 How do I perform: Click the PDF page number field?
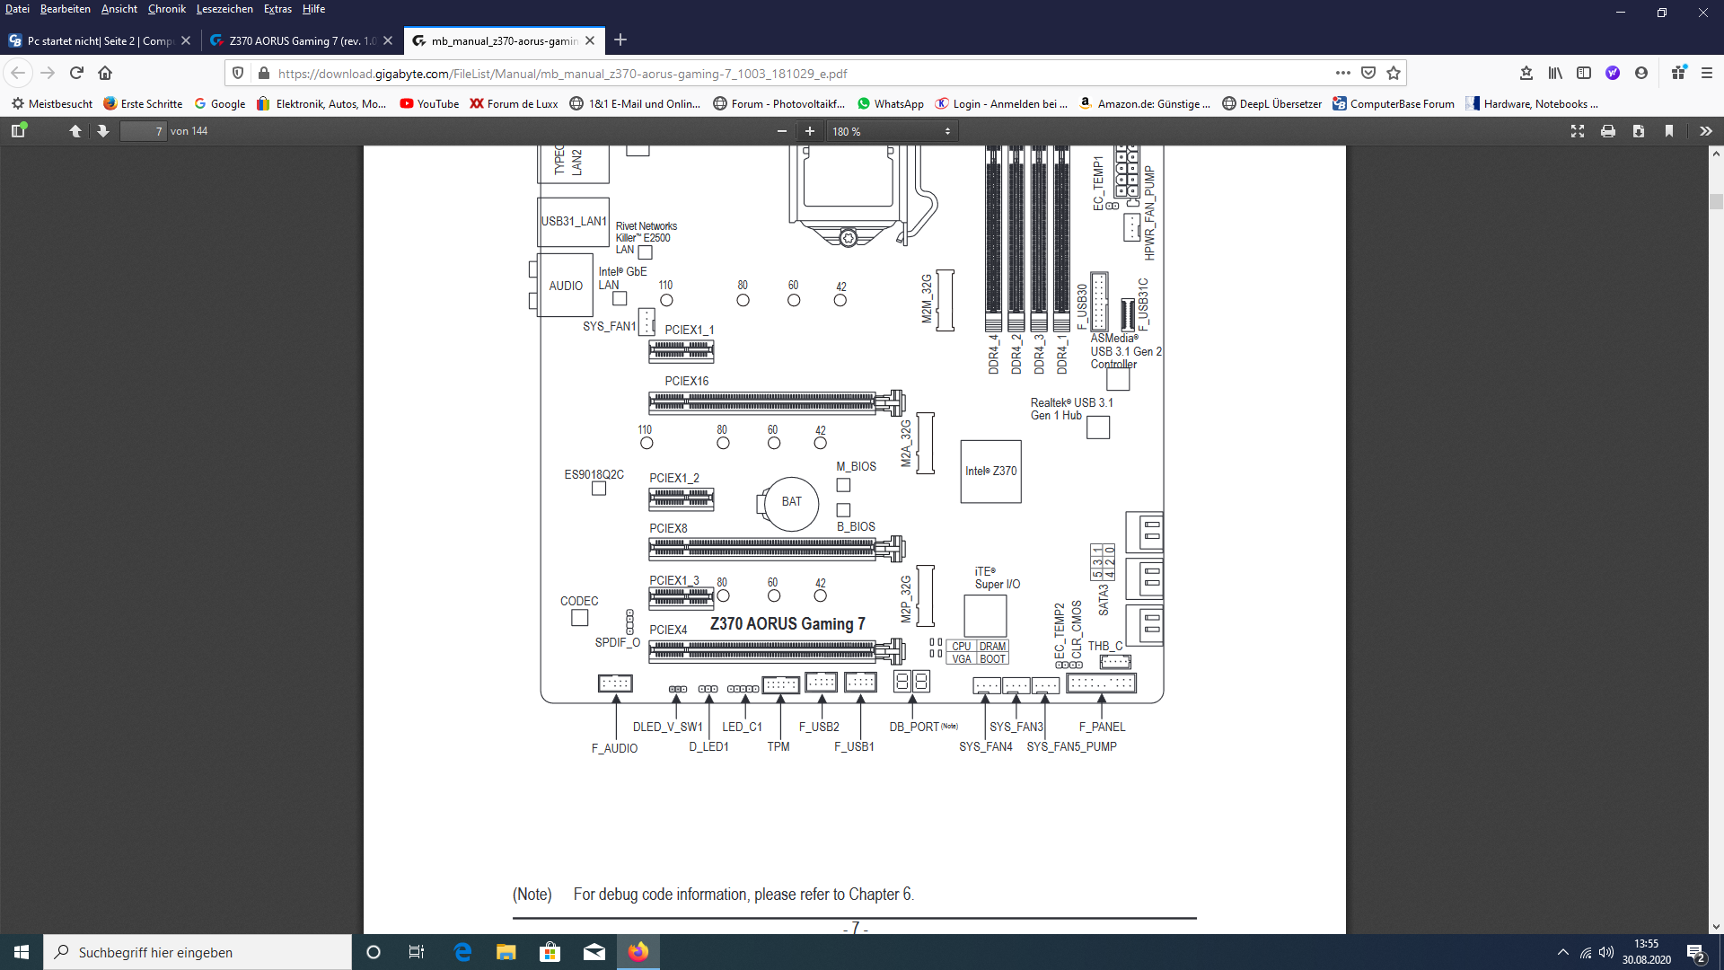[x=144, y=131]
